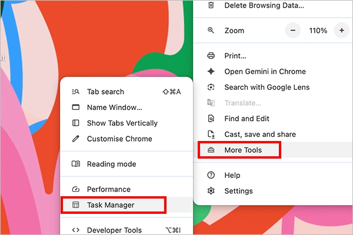Click the Cast, save and share icon
The image size is (353, 235).
[x=211, y=135]
